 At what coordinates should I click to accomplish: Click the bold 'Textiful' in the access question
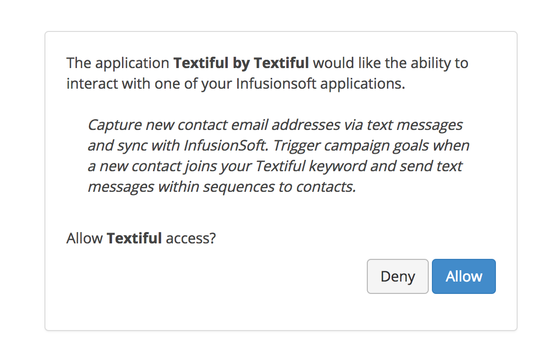point(134,238)
